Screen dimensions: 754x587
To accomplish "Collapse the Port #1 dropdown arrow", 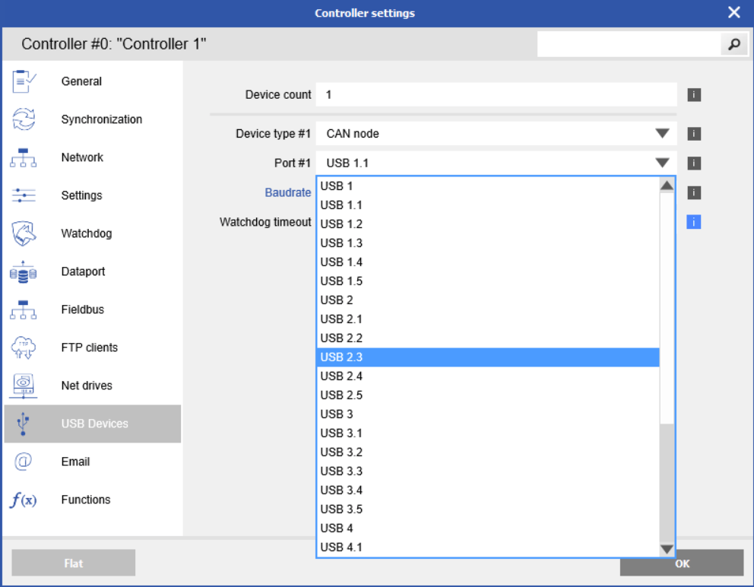I will point(662,163).
